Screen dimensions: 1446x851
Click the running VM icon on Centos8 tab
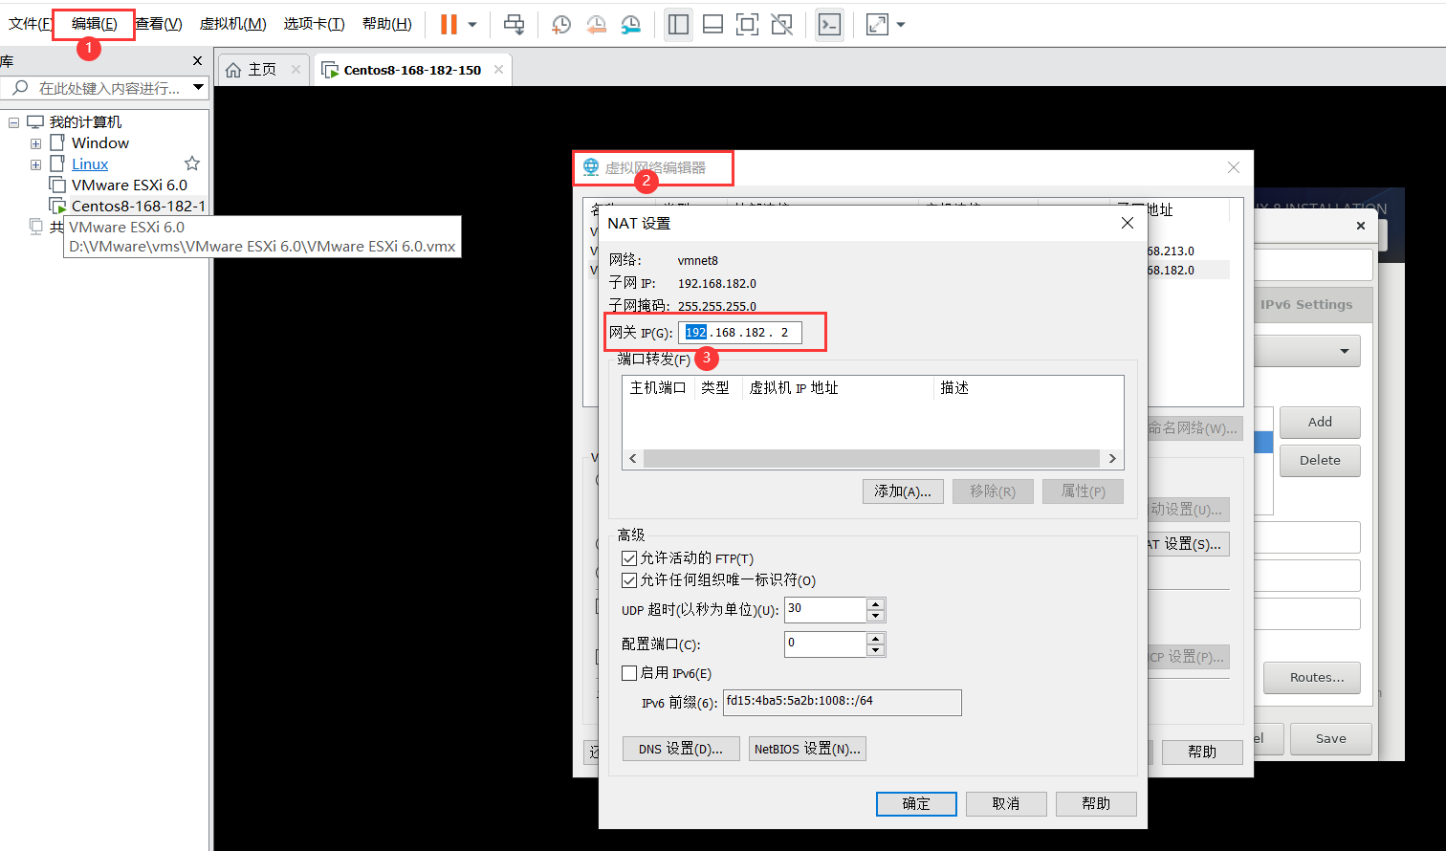tap(330, 70)
